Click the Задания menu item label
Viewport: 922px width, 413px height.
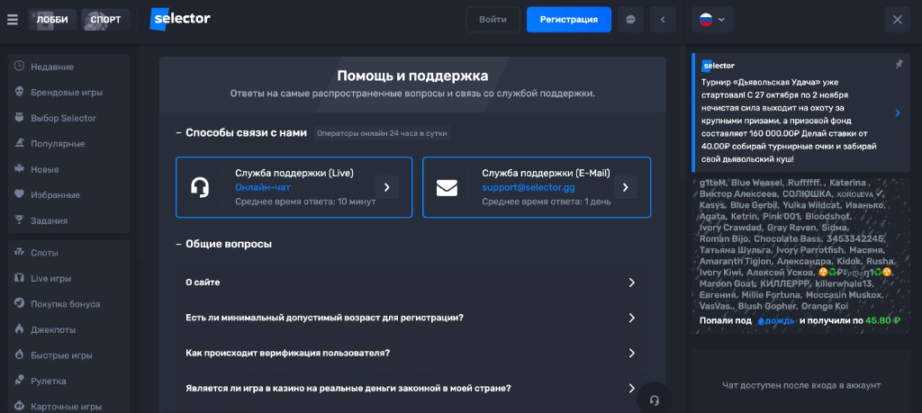pos(49,220)
